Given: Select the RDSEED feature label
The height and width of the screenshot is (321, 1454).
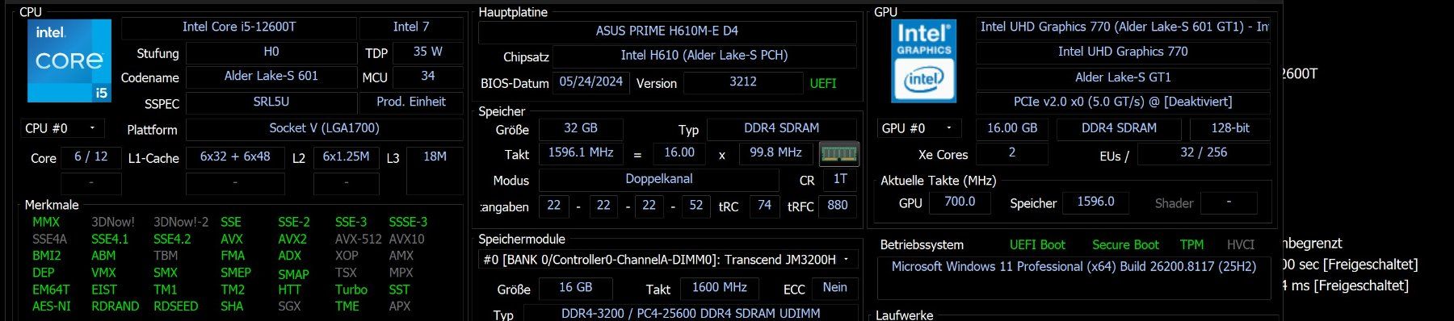Looking at the screenshot, I should click(x=176, y=306).
